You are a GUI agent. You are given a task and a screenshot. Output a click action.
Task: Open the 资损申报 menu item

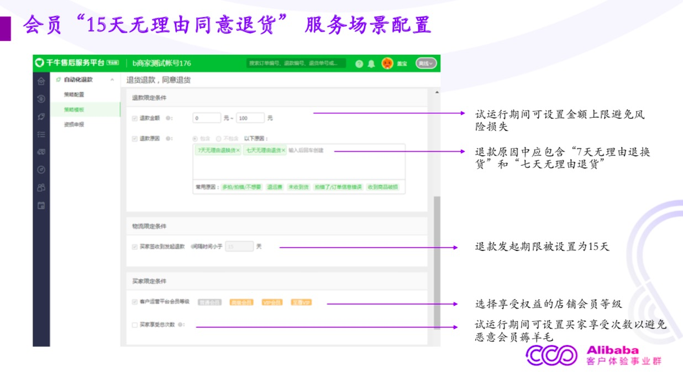(74, 124)
